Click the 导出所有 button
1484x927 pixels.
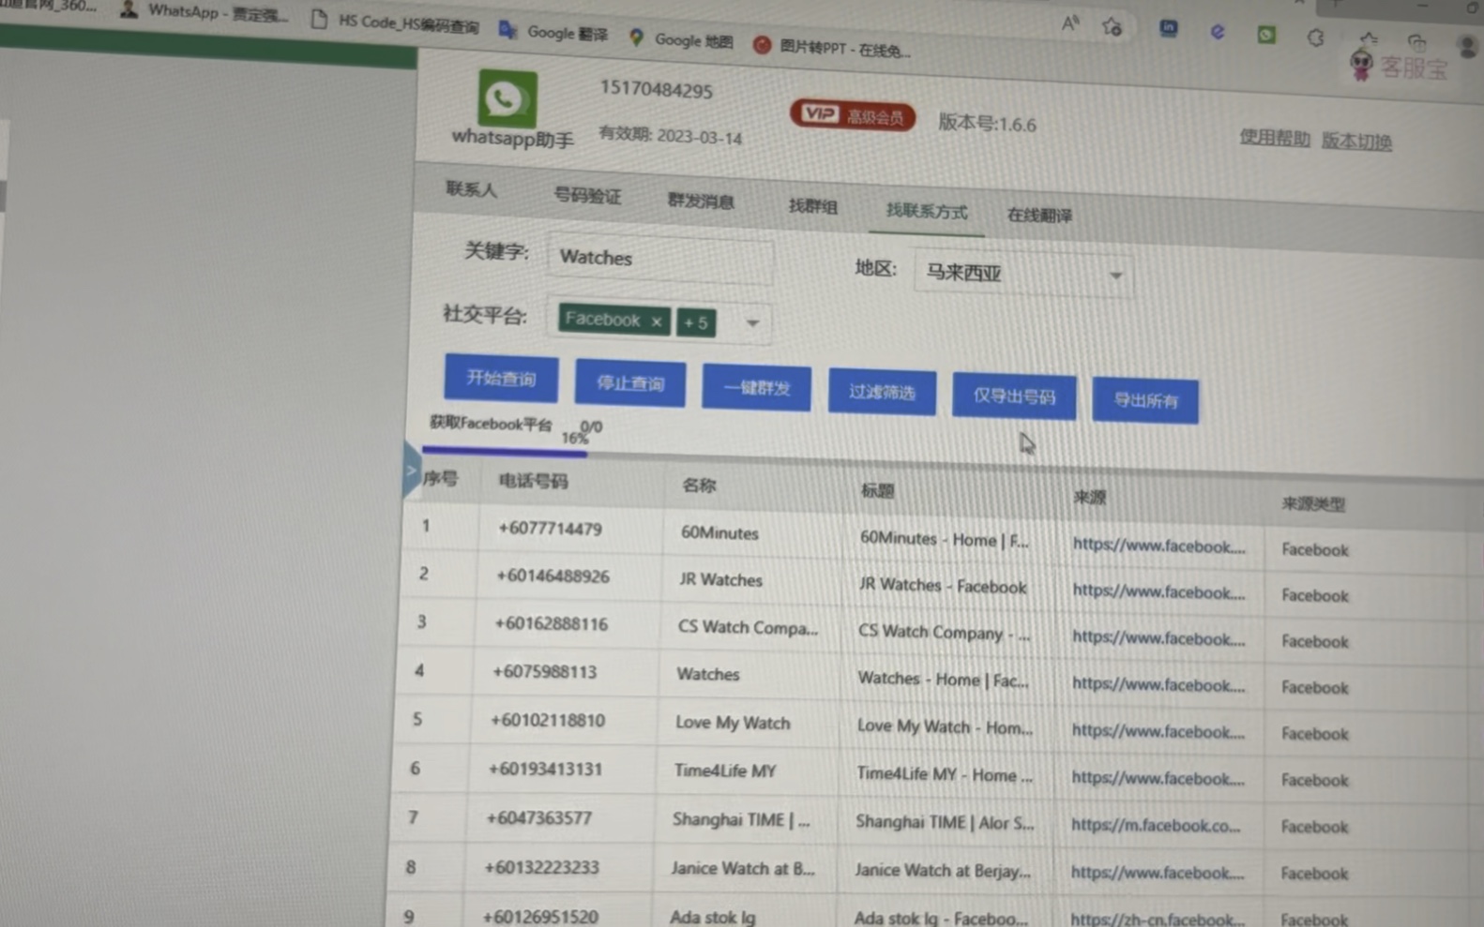click(x=1145, y=400)
